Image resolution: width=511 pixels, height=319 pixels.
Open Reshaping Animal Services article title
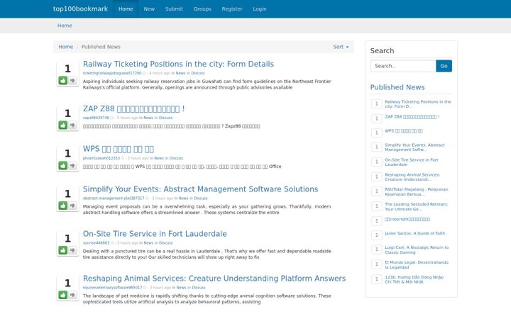tap(214, 279)
